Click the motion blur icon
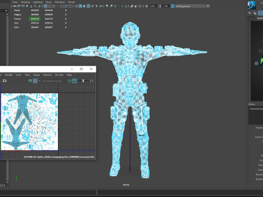 [111, 6]
